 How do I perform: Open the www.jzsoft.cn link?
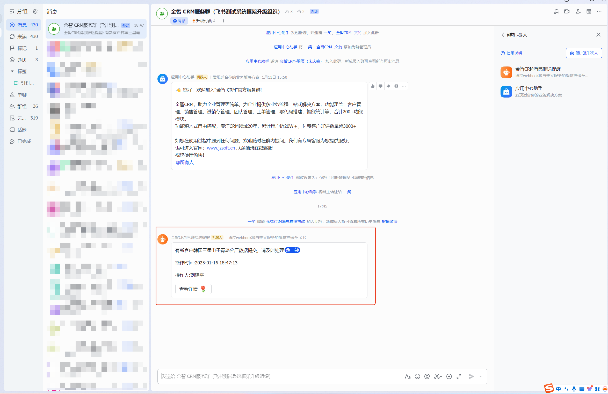tap(221, 148)
